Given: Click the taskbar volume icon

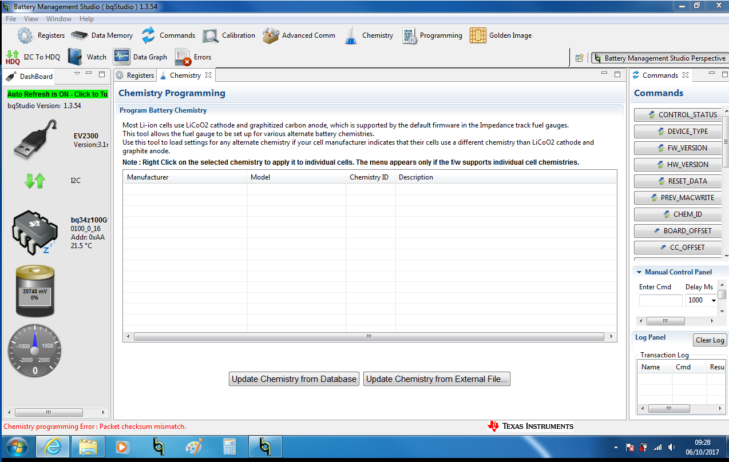Looking at the screenshot, I should (671, 447).
